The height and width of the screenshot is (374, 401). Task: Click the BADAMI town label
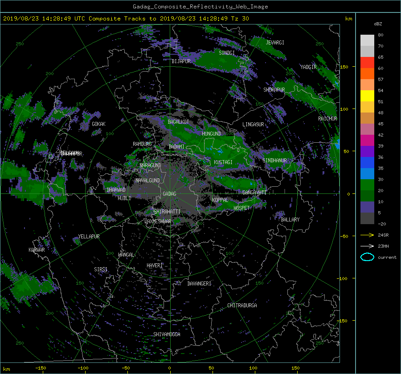[x=176, y=147]
